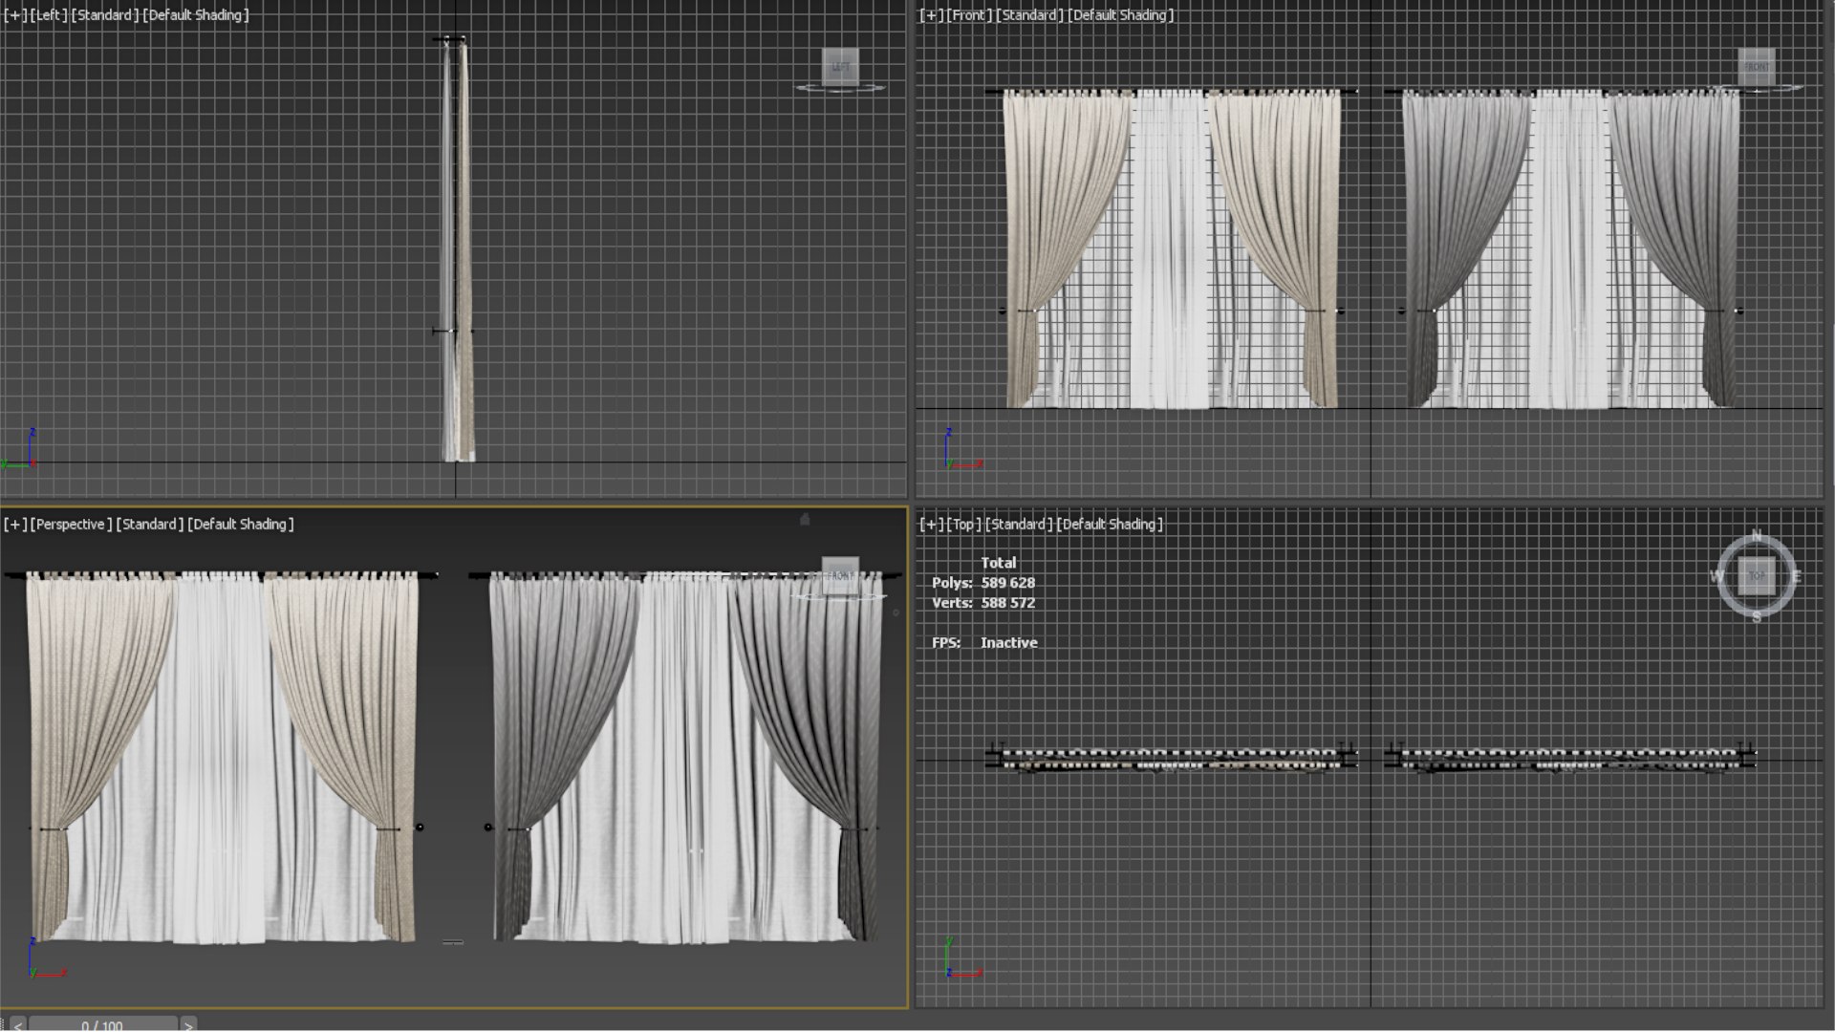
Task: Click the previous frame < arrow on time slider
Action: tap(17, 1025)
